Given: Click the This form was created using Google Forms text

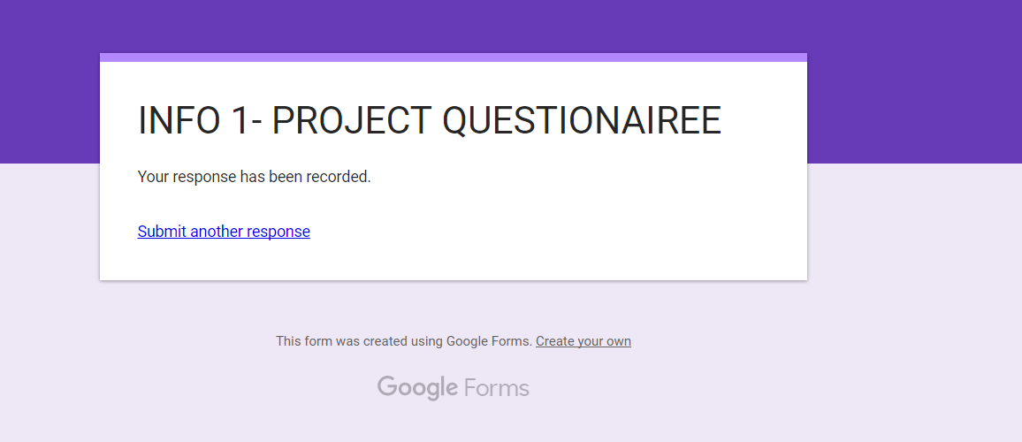Looking at the screenshot, I should [x=404, y=341].
